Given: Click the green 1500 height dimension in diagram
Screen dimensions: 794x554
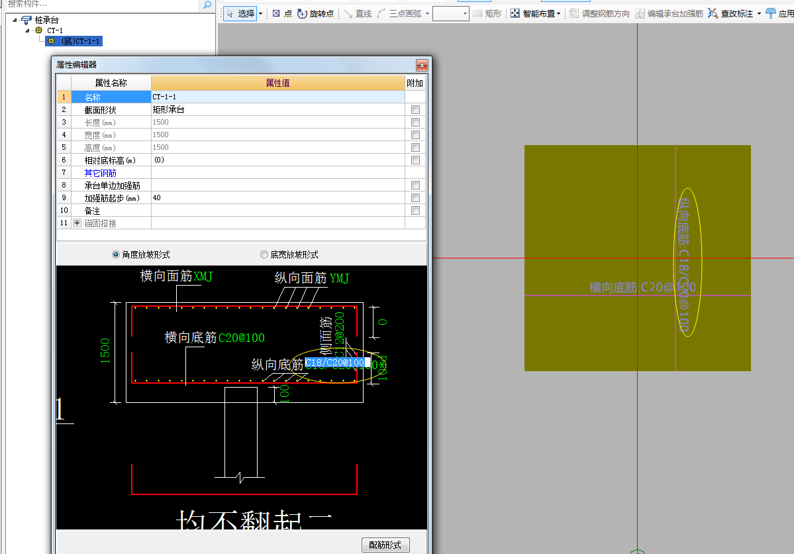Looking at the screenshot, I should pos(105,351).
